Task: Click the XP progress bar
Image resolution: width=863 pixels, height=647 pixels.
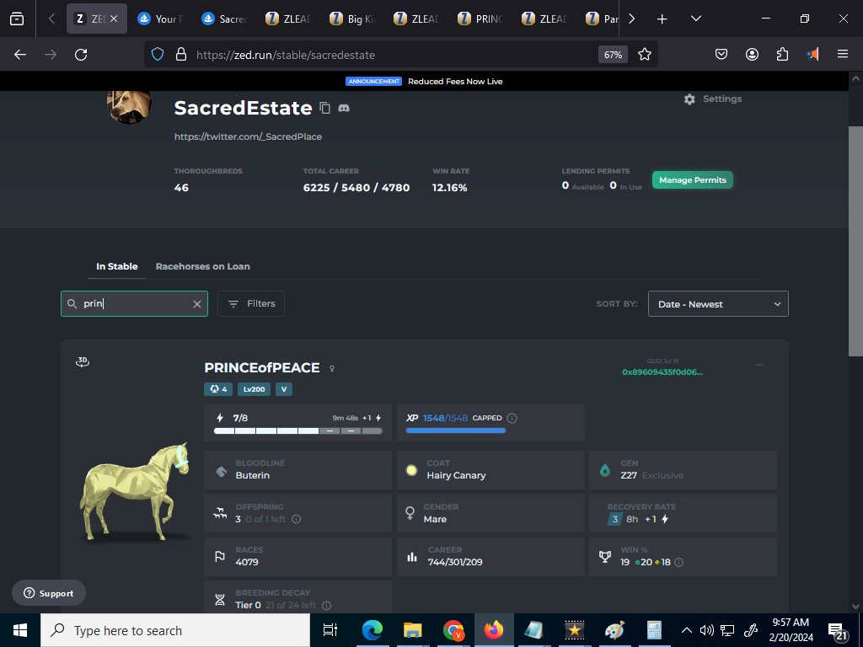Action: 456,430
